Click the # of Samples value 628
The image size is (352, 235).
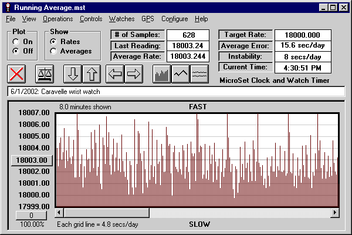tap(188, 35)
